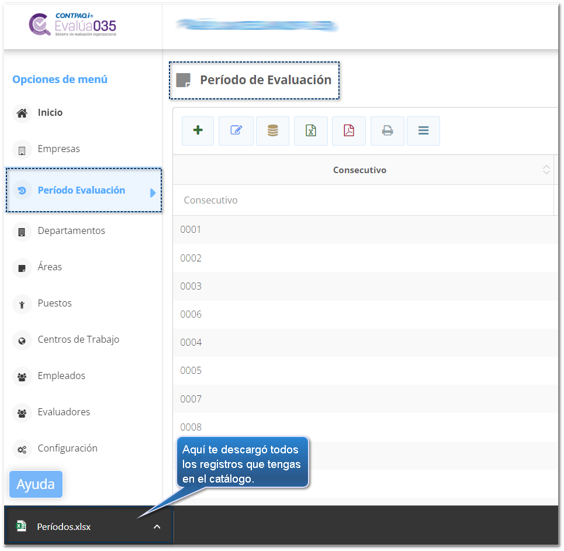Click the printer icon
This screenshot has height=551, width=564.
(387, 130)
